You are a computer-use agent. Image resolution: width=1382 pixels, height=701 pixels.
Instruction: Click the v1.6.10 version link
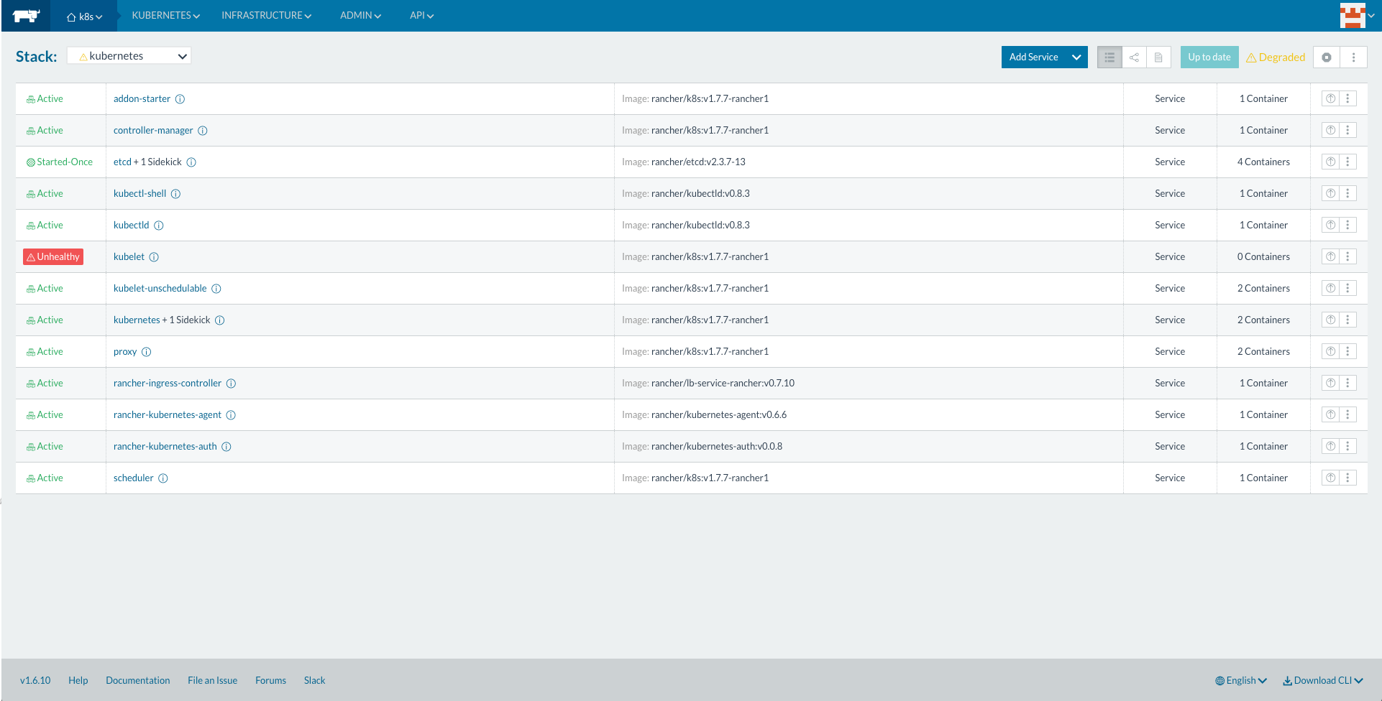[x=35, y=681]
